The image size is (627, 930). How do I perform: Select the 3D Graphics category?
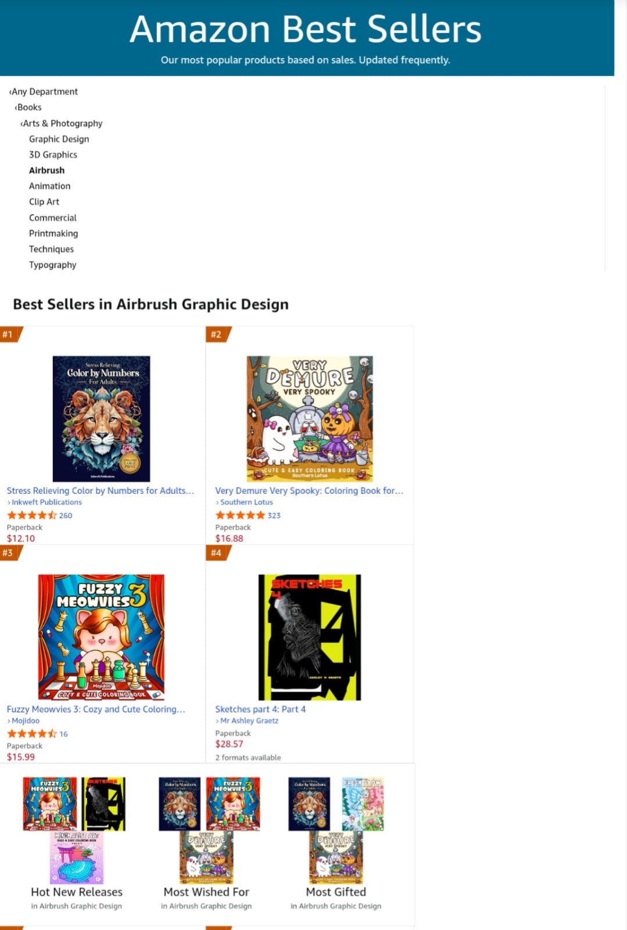click(x=53, y=155)
